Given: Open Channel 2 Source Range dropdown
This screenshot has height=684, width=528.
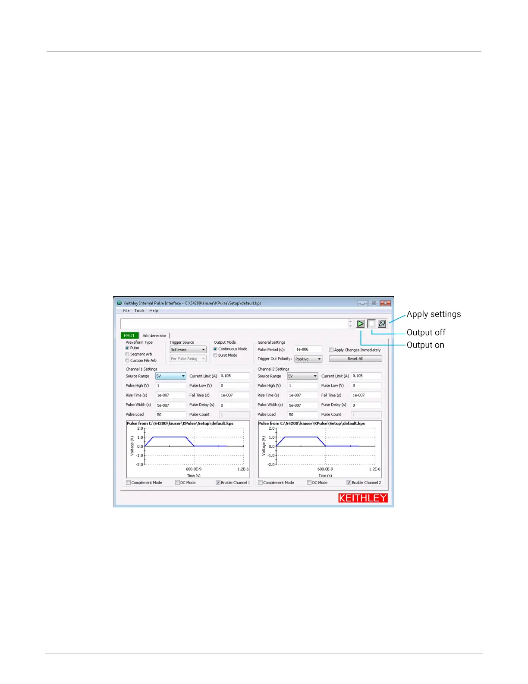Looking at the screenshot, I should pos(303,376).
